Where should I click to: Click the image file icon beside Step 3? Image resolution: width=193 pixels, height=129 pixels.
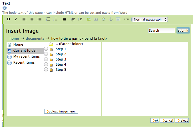[x=51, y=60]
